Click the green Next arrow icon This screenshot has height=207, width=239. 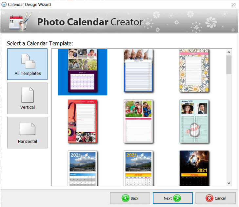177,198
